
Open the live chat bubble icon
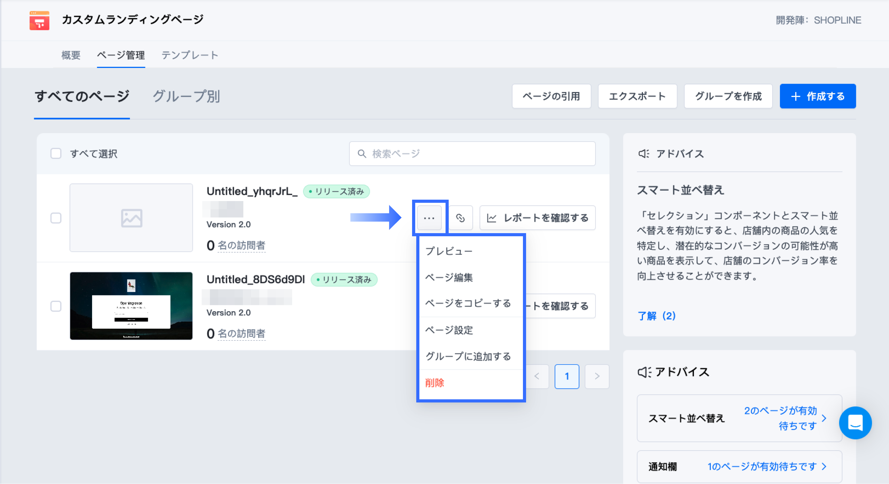(855, 423)
